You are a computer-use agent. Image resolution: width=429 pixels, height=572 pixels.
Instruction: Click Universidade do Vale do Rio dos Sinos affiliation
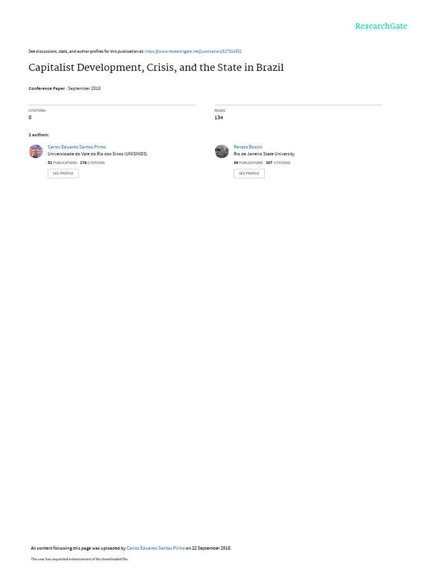click(97, 154)
